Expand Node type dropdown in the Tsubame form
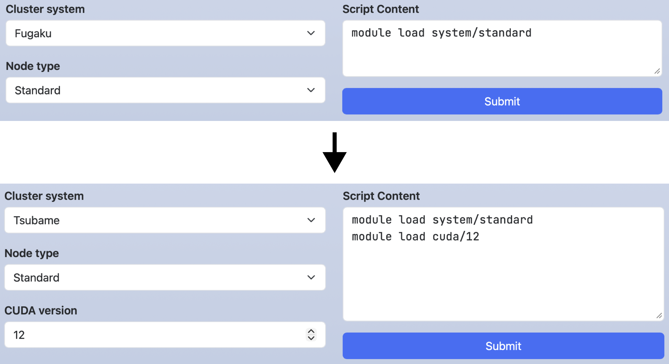Viewport: 669px width, 364px height. (165, 277)
